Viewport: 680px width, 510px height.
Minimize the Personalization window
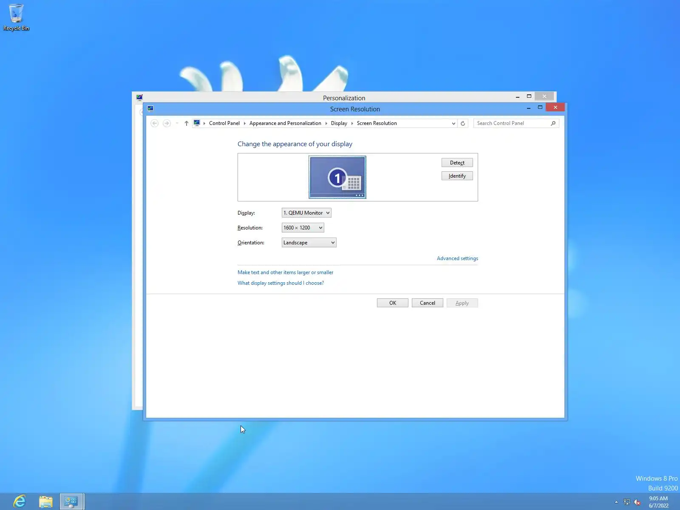click(518, 97)
